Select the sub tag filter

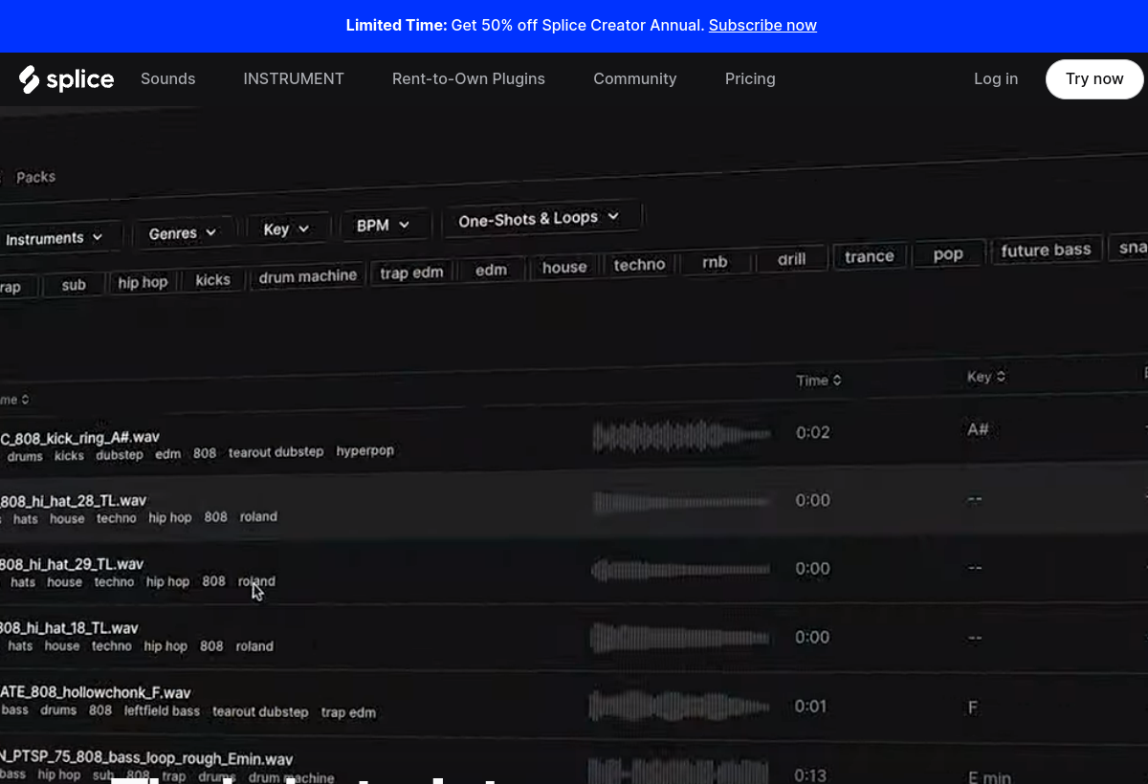[74, 285]
